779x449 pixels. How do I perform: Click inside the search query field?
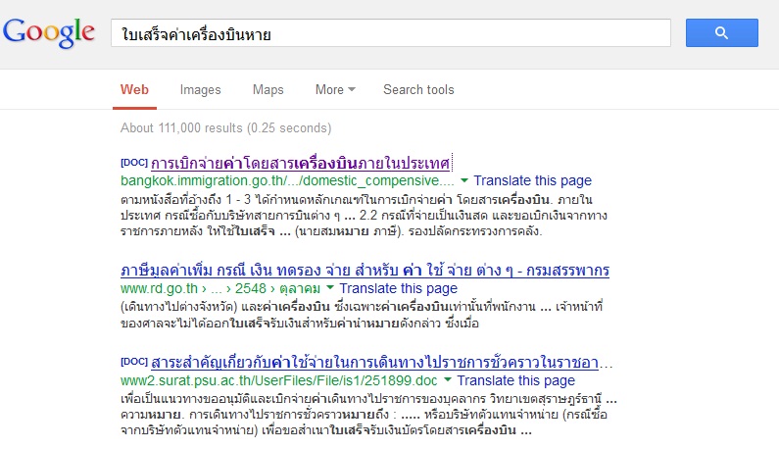coord(391,32)
